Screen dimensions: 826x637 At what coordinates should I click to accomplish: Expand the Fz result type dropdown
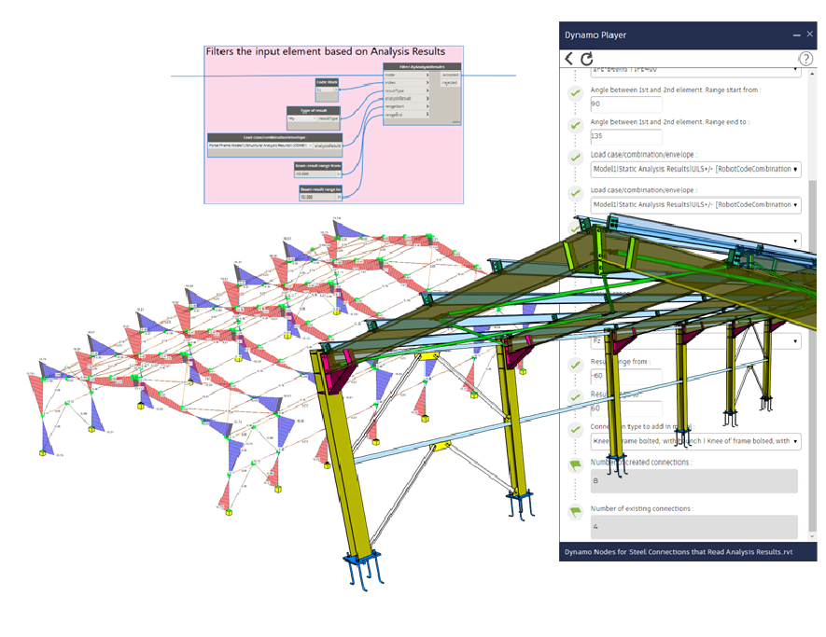tap(795, 340)
